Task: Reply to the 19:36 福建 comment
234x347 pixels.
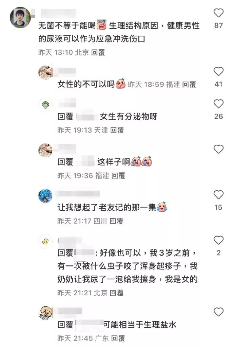Action: click(x=118, y=176)
